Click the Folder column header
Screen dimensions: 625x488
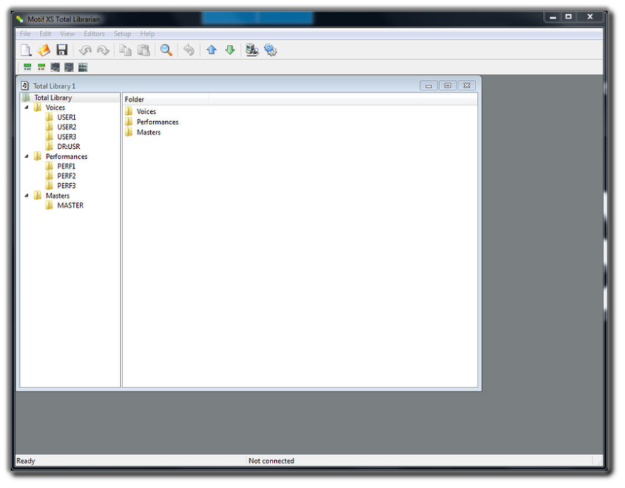coord(166,99)
